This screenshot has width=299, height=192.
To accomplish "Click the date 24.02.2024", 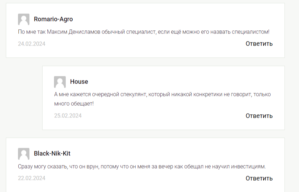I will coord(31,44).
